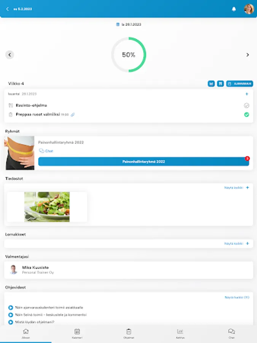Image resolution: width=257 pixels, height=343 pixels.
Task: Switch to the Ohjelmat tab
Action: [x=129, y=333]
